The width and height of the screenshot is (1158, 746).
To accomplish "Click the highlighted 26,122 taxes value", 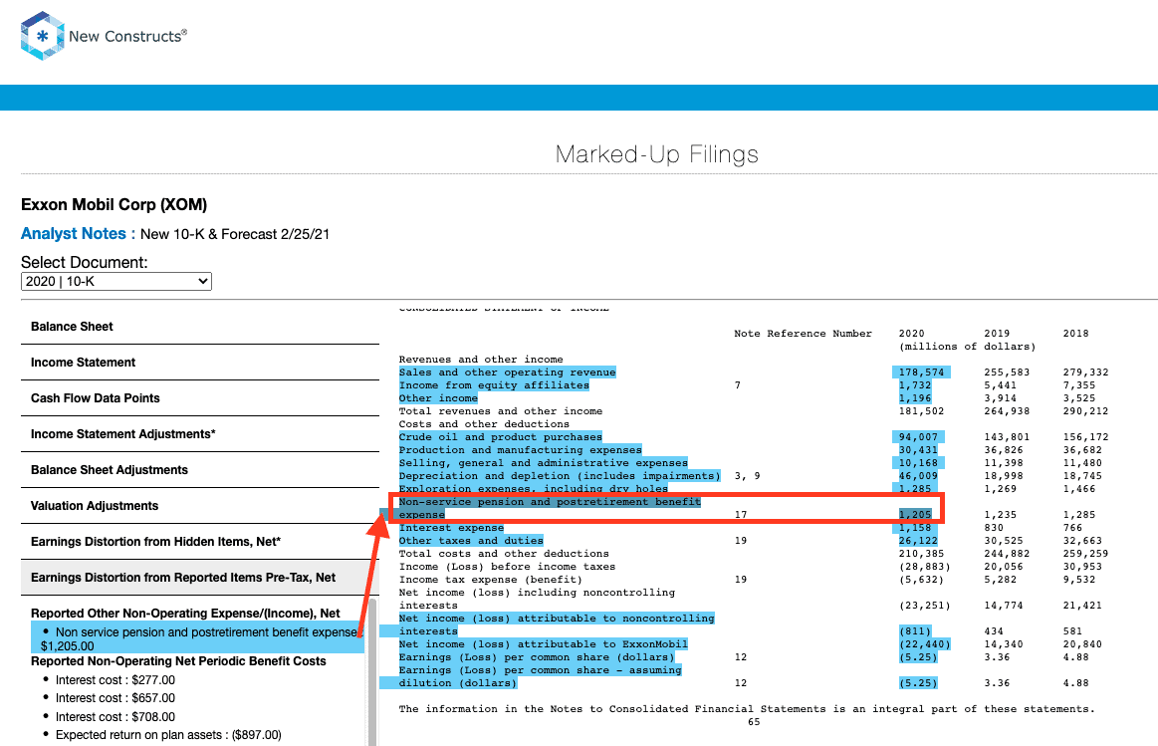I will tap(918, 541).
